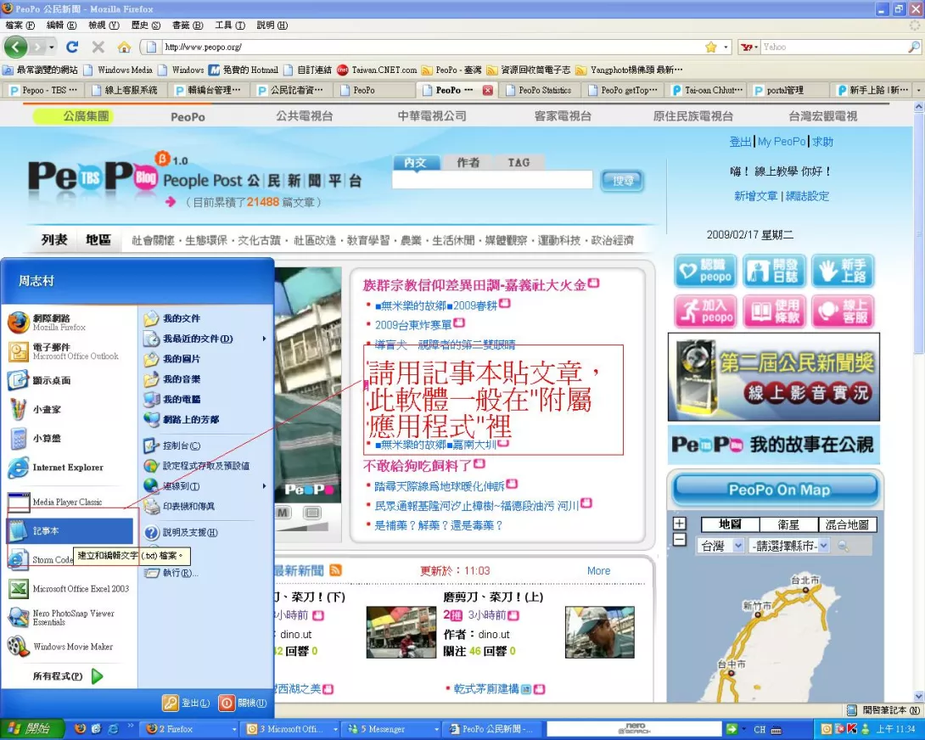Viewport: 925px width, 740px height.
Task: Switch map to 衛星 view
Action: click(x=788, y=524)
